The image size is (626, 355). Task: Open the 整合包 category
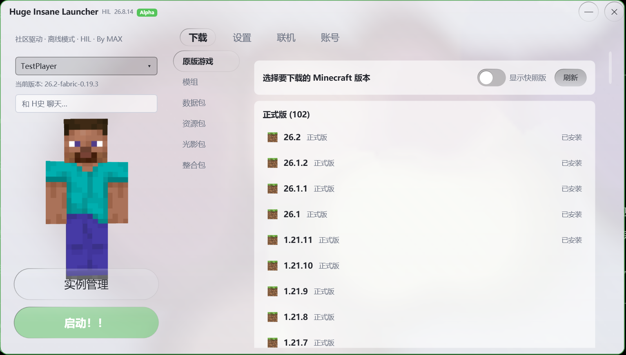click(x=194, y=165)
